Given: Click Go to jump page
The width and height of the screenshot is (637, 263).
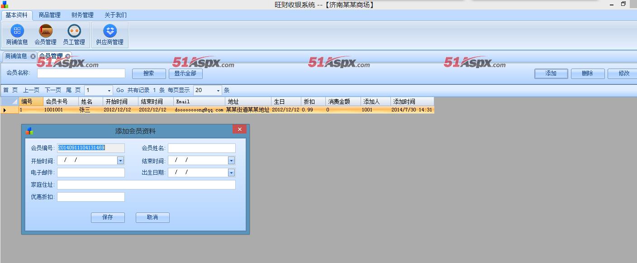Looking at the screenshot, I should pos(120,90).
